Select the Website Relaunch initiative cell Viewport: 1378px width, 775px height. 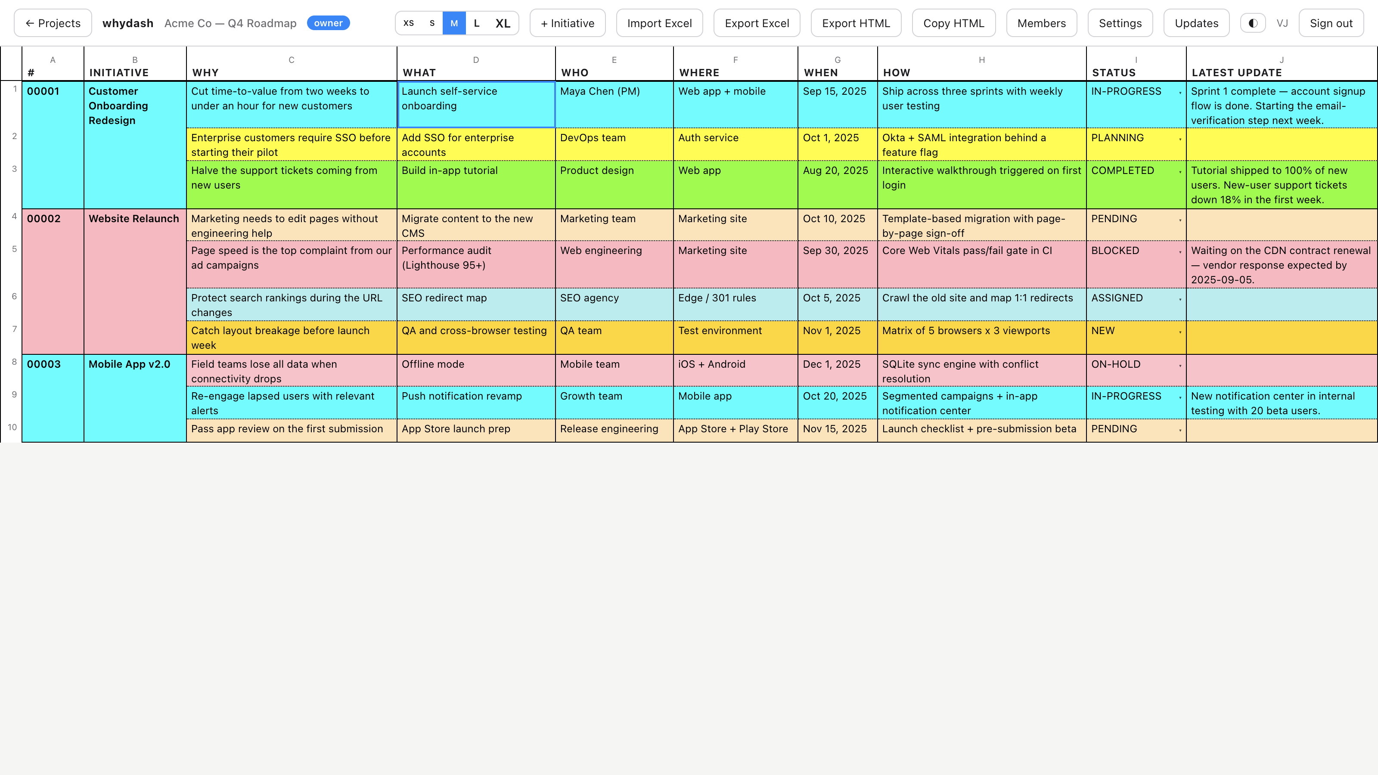[x=135, y=281]
